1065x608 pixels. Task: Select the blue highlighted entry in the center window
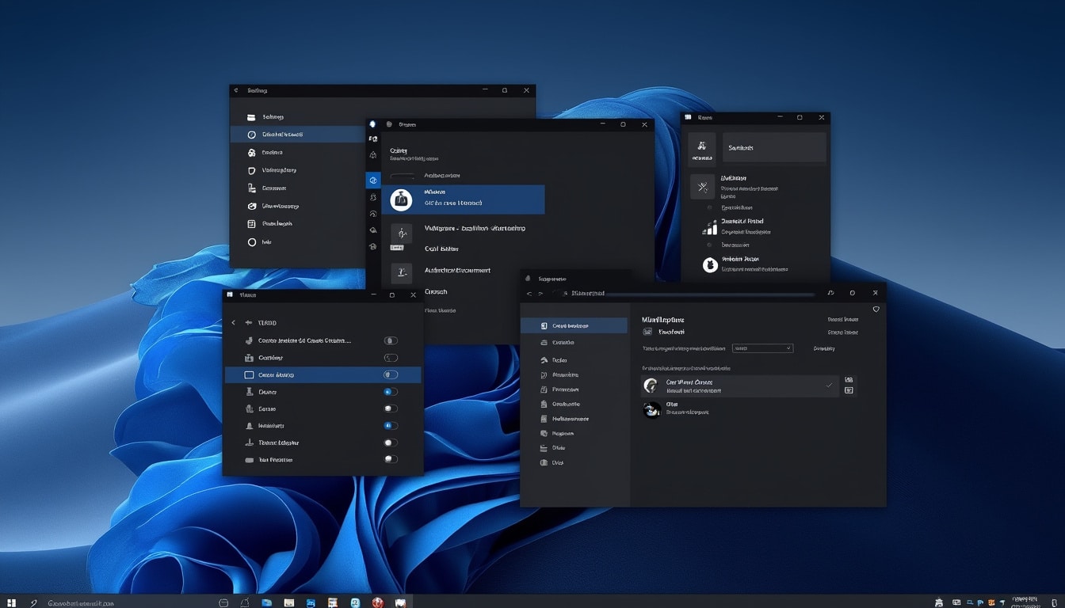point(464,199)
